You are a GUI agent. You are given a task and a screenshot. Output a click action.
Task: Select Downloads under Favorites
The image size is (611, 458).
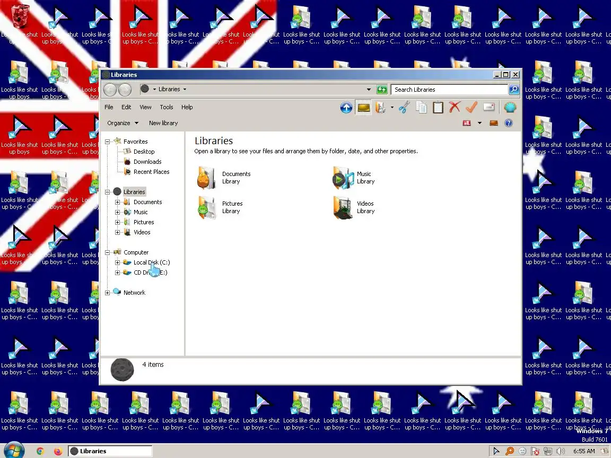click(147, 162)
